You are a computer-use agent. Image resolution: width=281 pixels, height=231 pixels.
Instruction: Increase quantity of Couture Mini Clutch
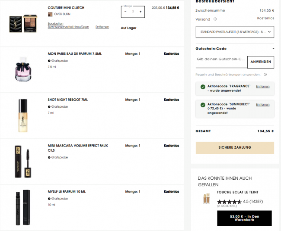[x=140, y=12]
